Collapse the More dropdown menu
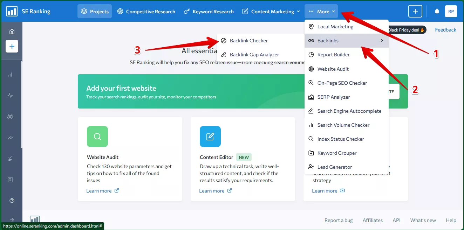464x230 pixels. coord(321,11)
